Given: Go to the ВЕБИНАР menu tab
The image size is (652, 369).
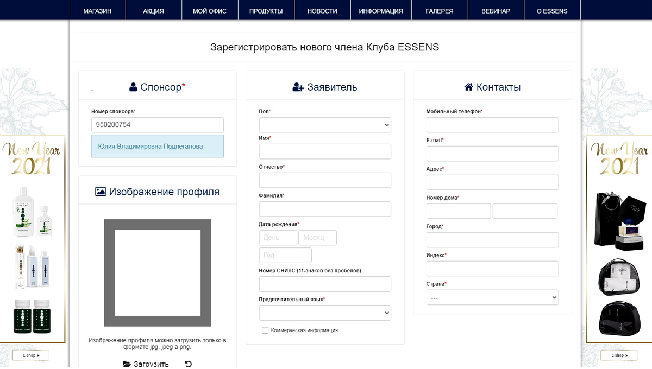Looking at the screenshot, I should 496,11.
